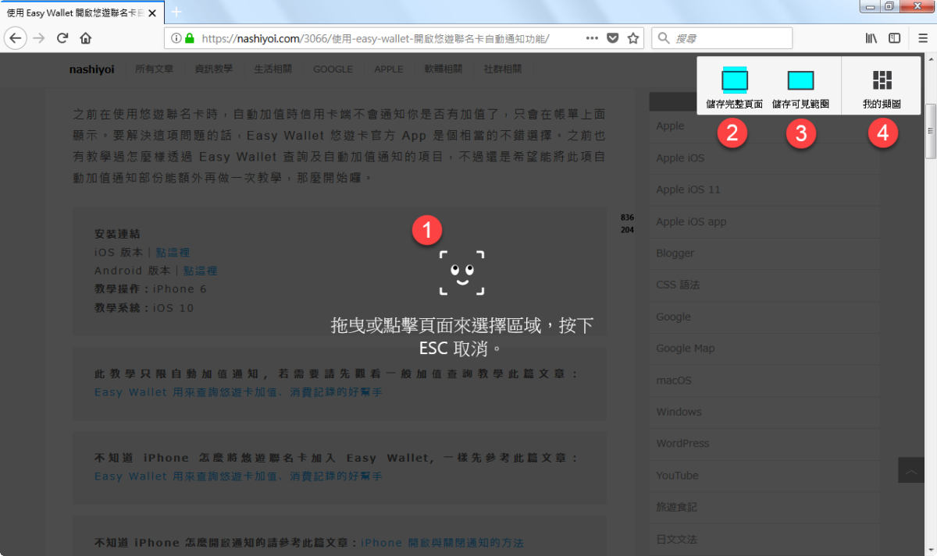937x556 pixels.
Task: Select the Apple iOS 11 sidebar category
Action: 688,189
